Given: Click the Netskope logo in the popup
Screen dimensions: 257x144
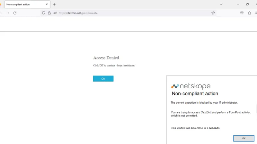Looking at the screenshot, I should coord(191,86).
